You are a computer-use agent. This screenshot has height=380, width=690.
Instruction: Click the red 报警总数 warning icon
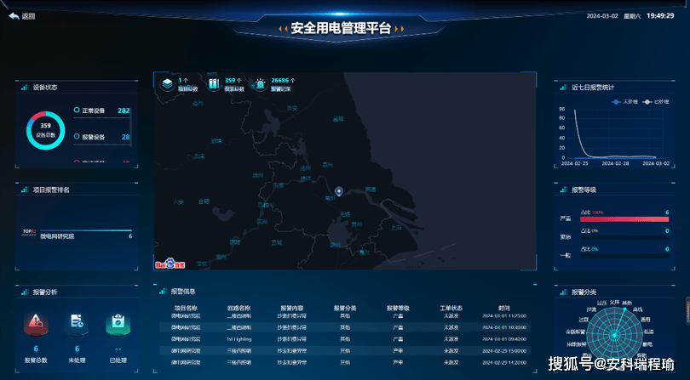[36, 324]
